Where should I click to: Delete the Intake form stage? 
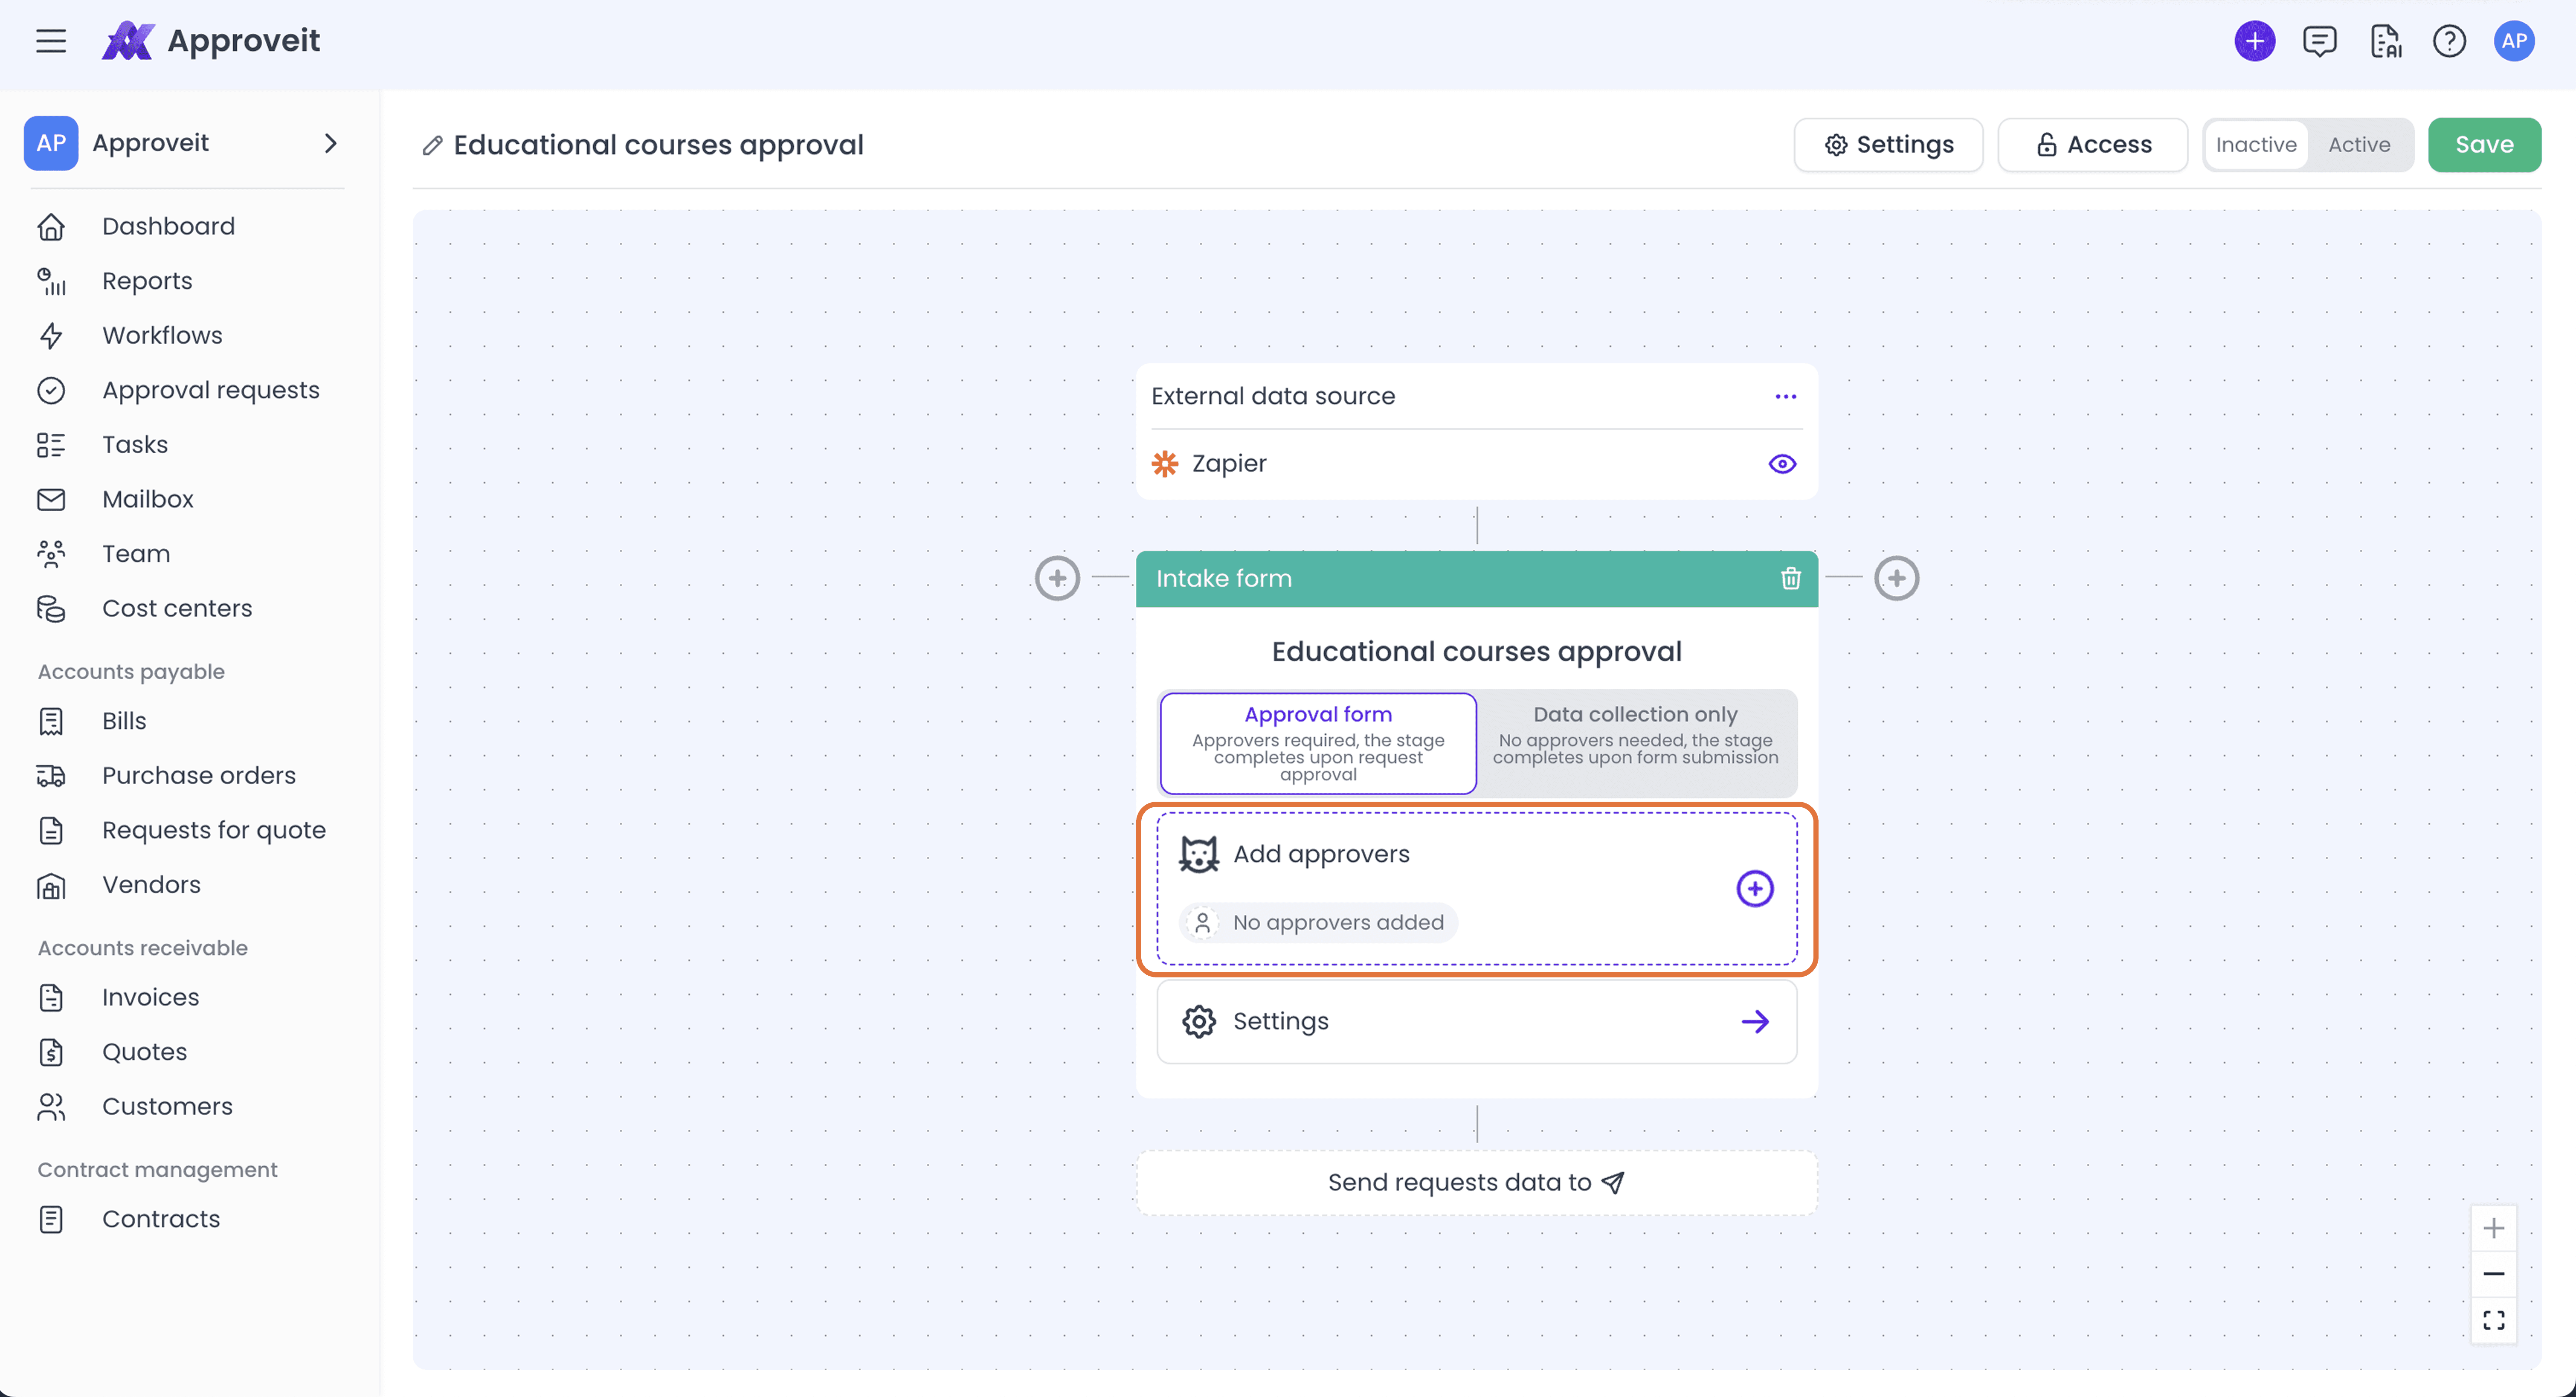point(1790,578)
